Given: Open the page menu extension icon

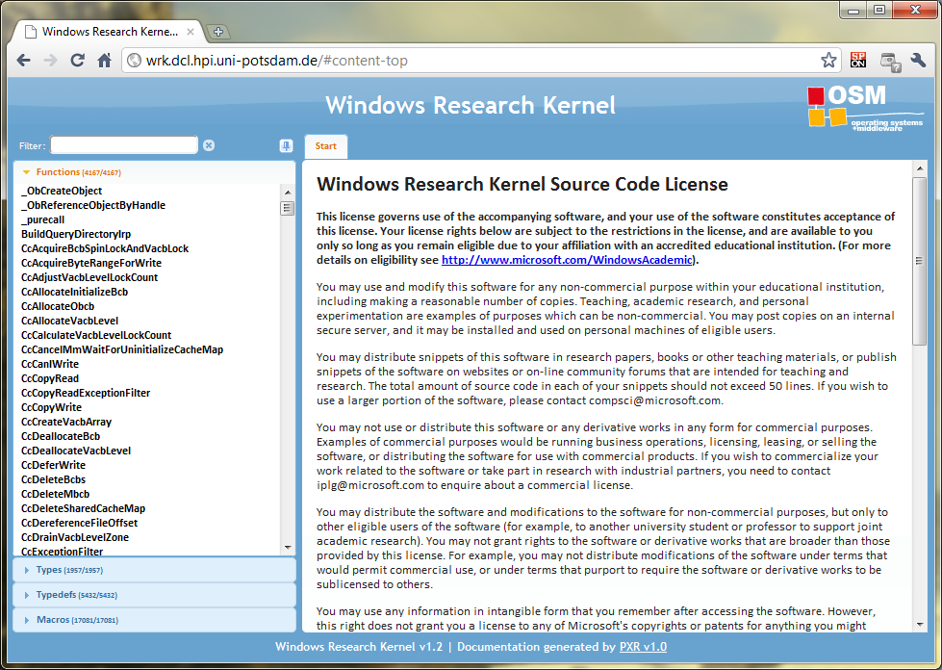Looking at the screenshot, I should click(890, 62).
